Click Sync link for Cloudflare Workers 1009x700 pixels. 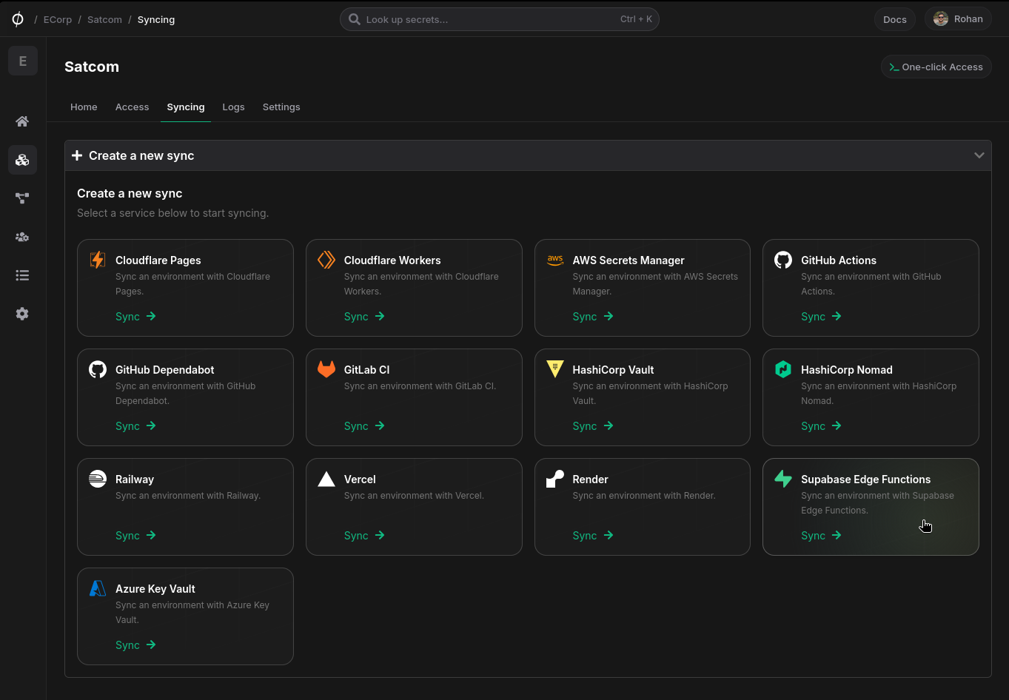coord(364,317)
